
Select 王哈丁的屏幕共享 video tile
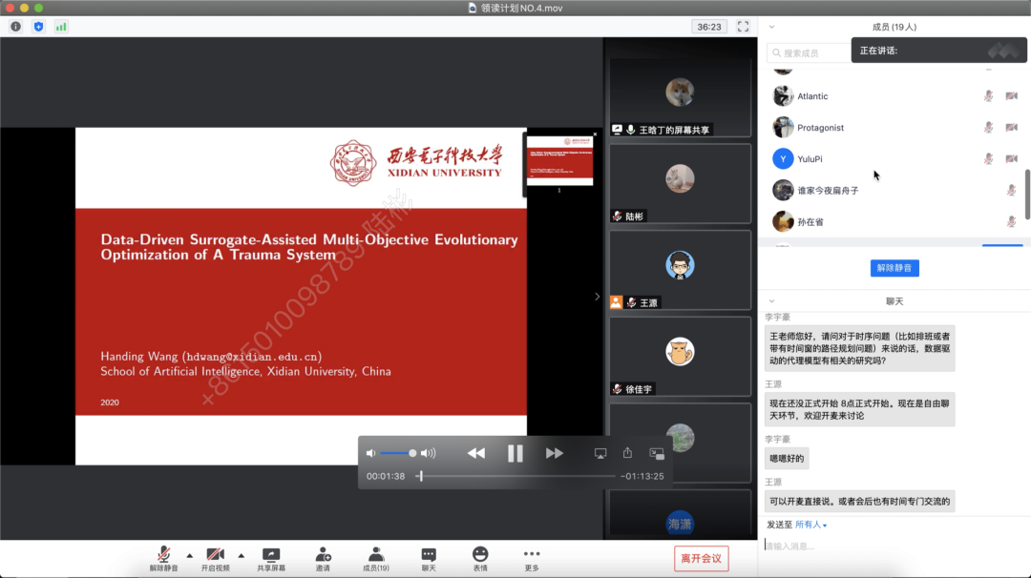tap(680, 97)
